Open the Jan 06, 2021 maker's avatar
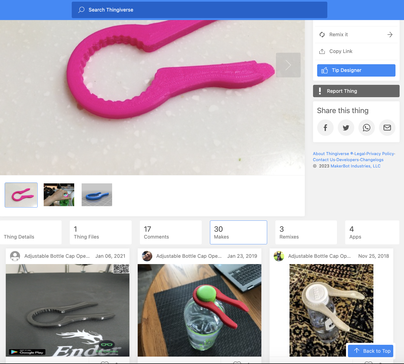This screenshot has width=404, height=364. tap(15, 256)
